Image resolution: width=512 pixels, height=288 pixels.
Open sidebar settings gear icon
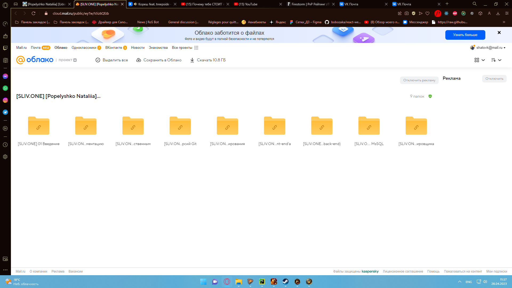tap(5, 157)
